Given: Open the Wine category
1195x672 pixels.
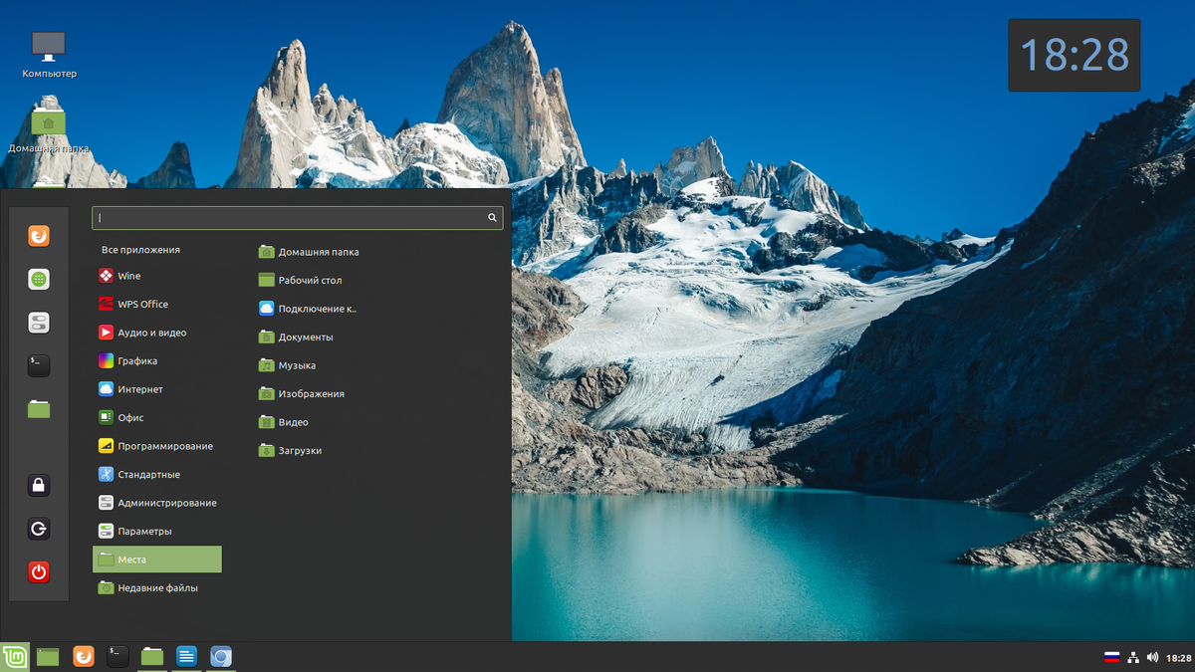Looking at the screenshot, I should 157,276.
